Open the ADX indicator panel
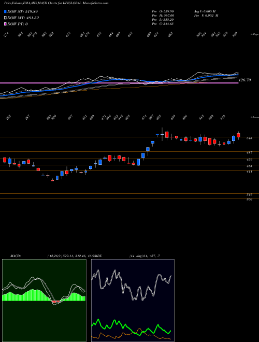Image resolution: width=259 pixels, height=342 pixels. point(133,301)
